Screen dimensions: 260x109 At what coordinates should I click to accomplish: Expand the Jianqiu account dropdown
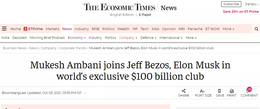(x=252, y=4)
